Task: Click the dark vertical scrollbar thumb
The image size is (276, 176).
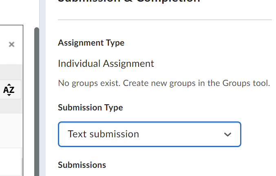Action: 37,102
